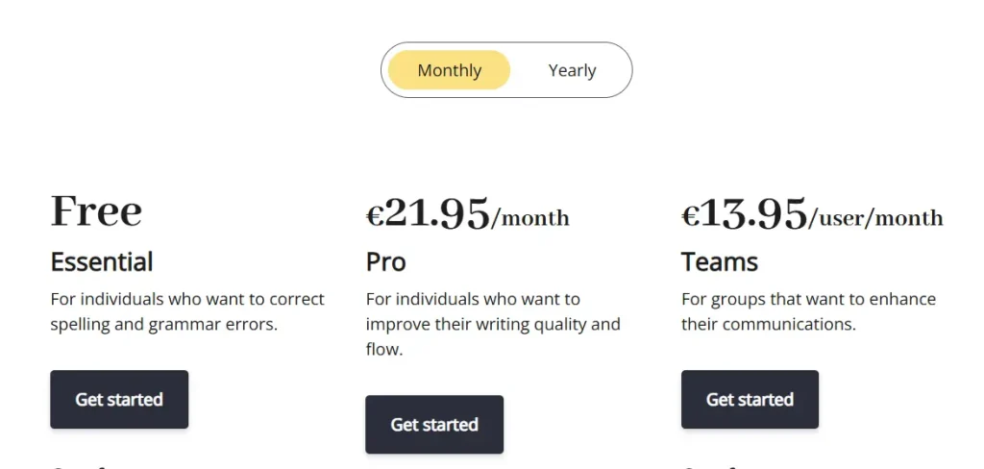
Task: Click the /user/month price suffix
Action: [875, 219]
